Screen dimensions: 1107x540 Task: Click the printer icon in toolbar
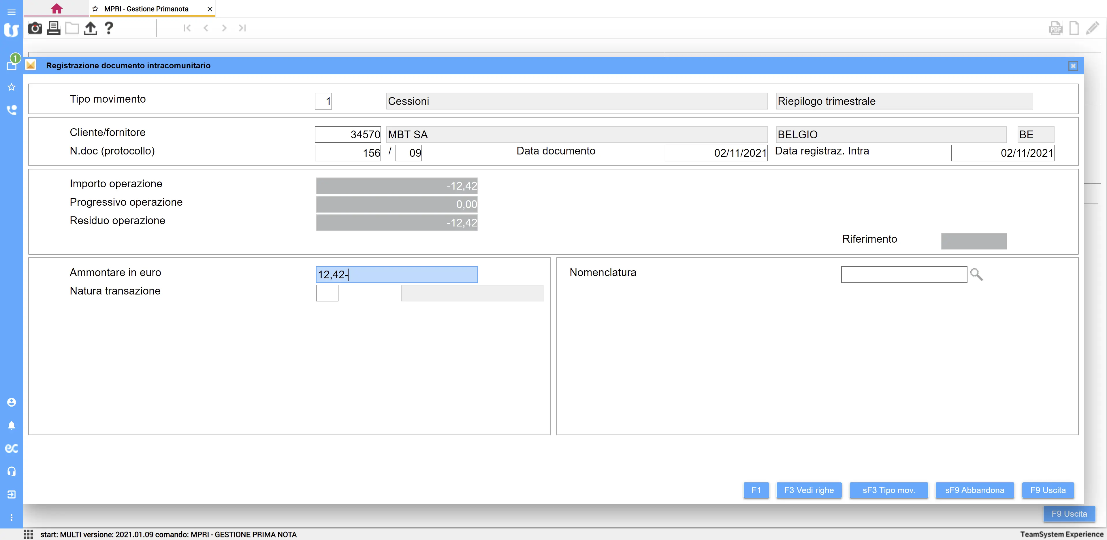[53, 28]
